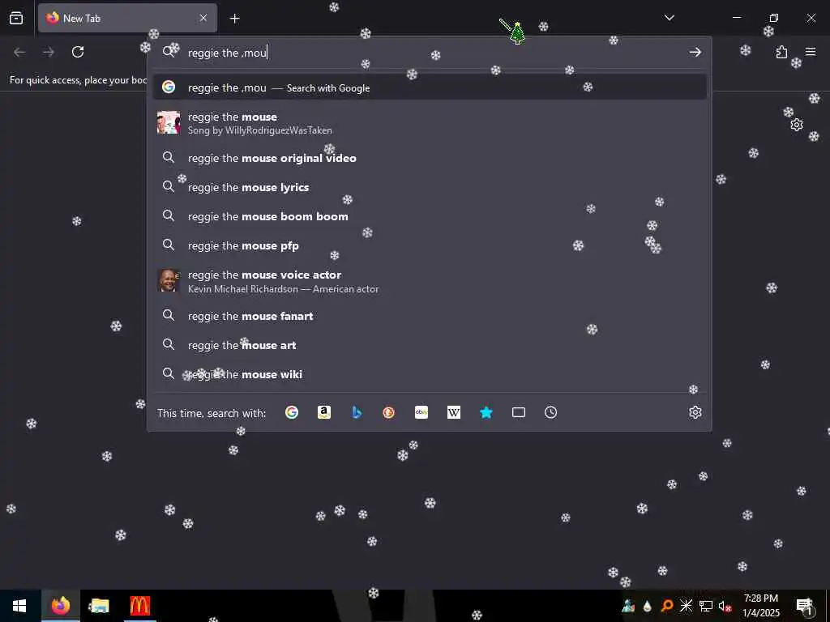Select 'reggie the mouse wiki' suggestion
Viewport: 830px width, 622px height.
coord(430,374)
